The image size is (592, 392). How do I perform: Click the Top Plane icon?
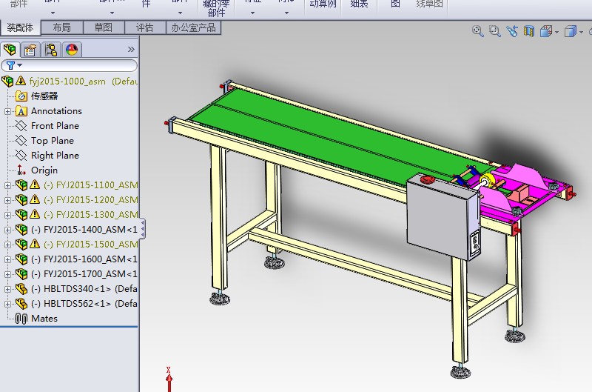[x=21, y=140]
